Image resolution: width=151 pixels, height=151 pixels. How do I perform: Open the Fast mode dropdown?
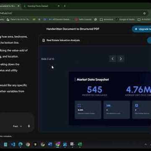(x=18, y=126)
